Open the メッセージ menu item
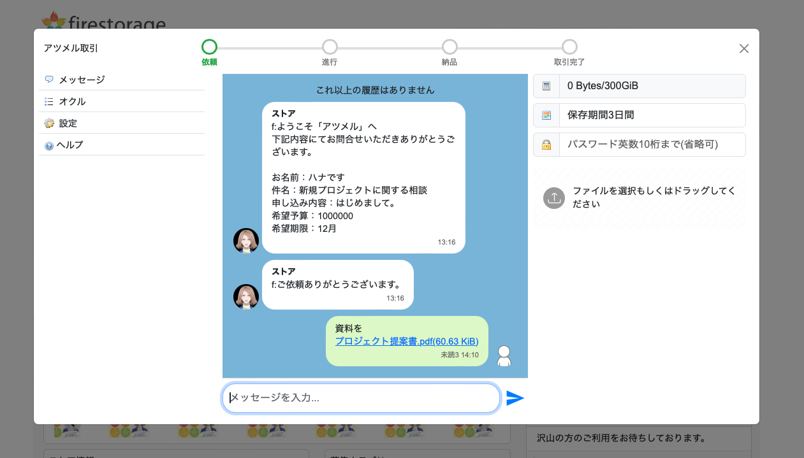The width and height of the screenshot is (804, 458). (x=121, y=80)
